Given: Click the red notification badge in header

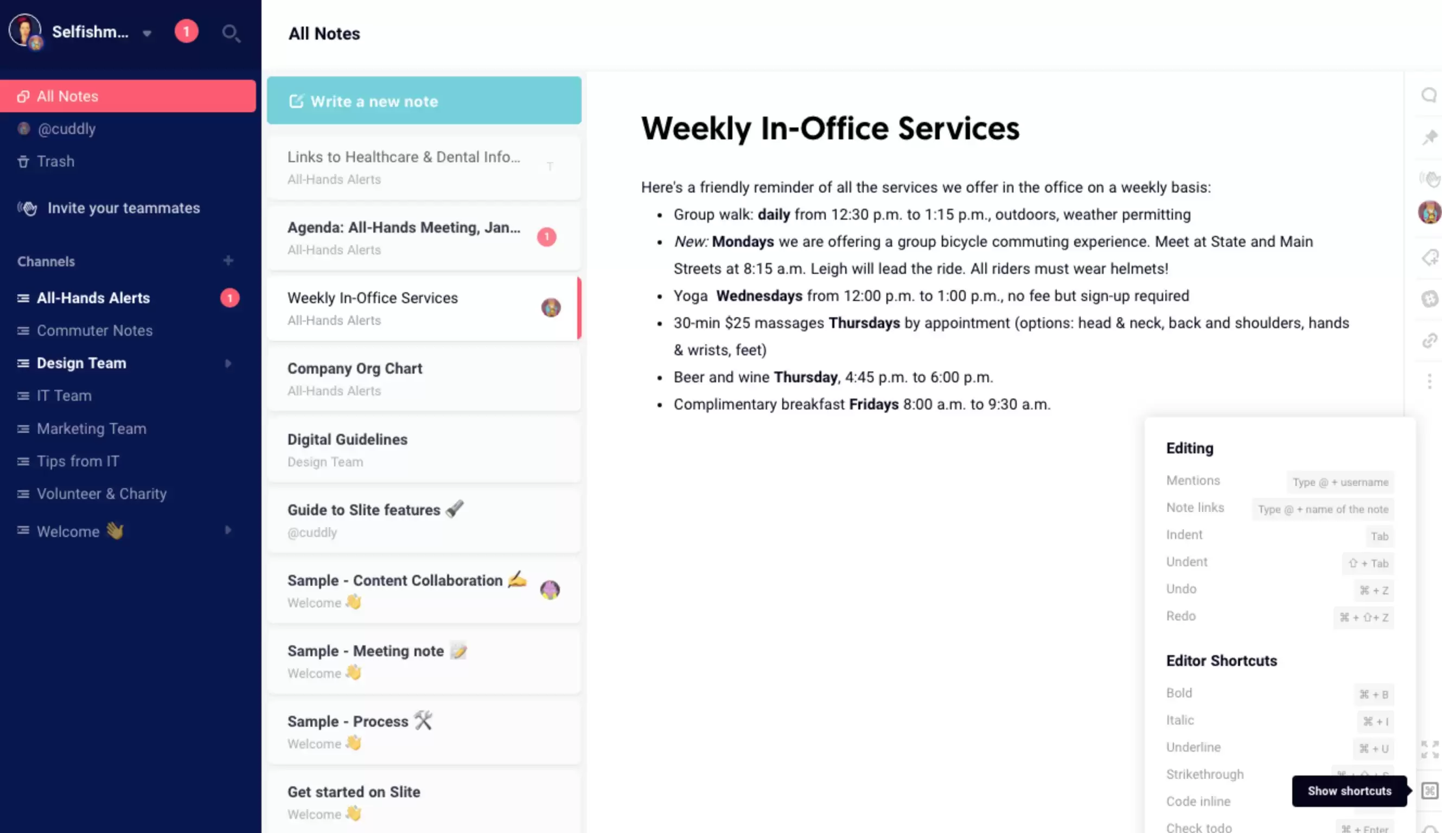Looking at the screenshot, I should click(x=186, y=31).
